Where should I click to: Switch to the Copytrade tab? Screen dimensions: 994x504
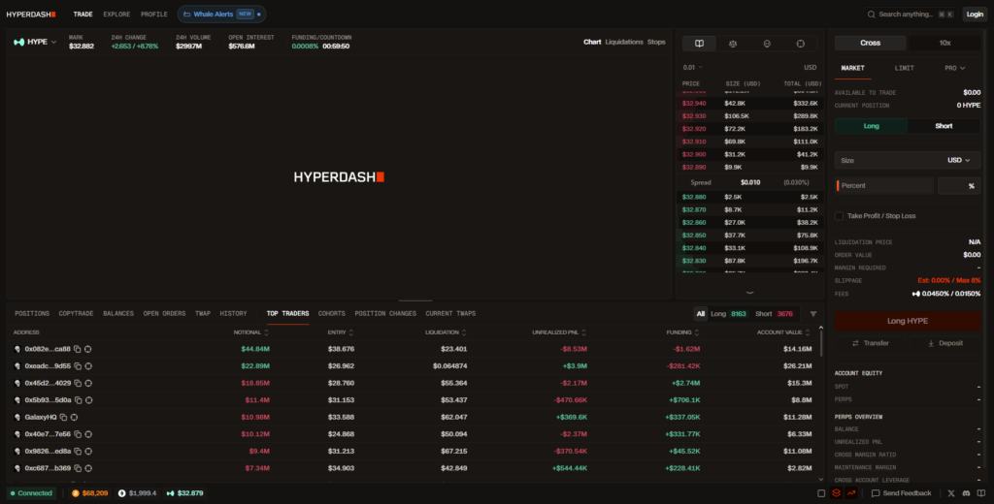76,314
